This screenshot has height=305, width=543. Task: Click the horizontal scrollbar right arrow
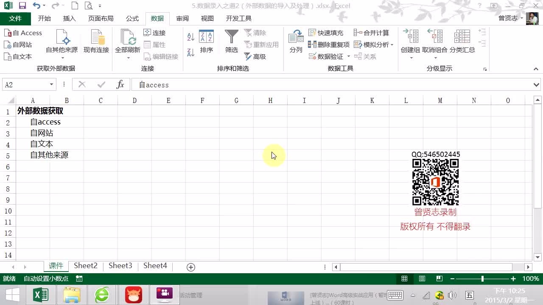point(528,267)
